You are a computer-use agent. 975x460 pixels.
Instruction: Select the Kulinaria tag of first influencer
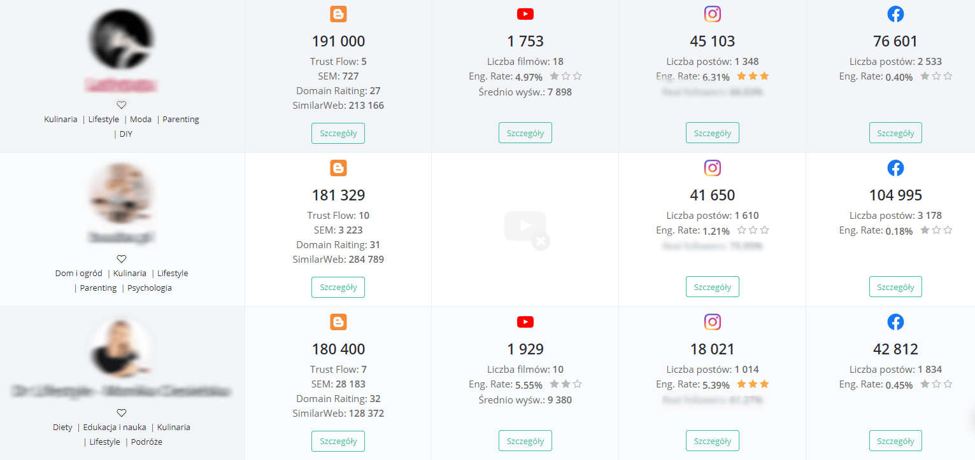point(60,120)
